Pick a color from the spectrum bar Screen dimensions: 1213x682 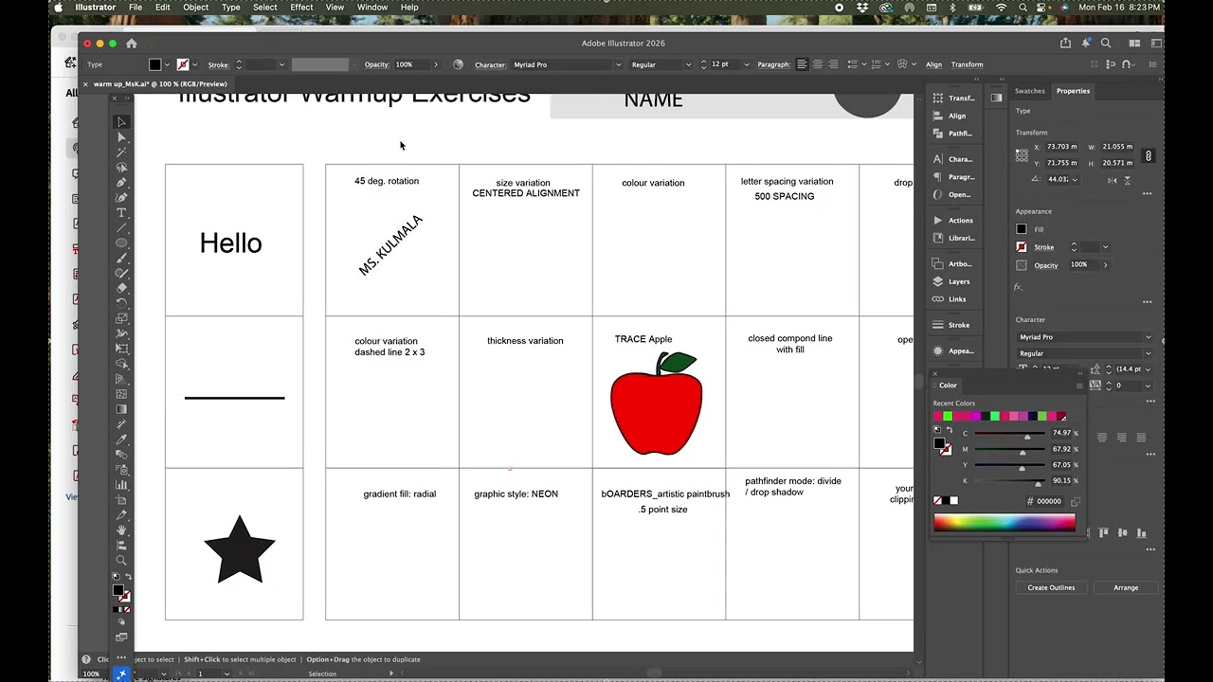click(x=1005, y=523)
